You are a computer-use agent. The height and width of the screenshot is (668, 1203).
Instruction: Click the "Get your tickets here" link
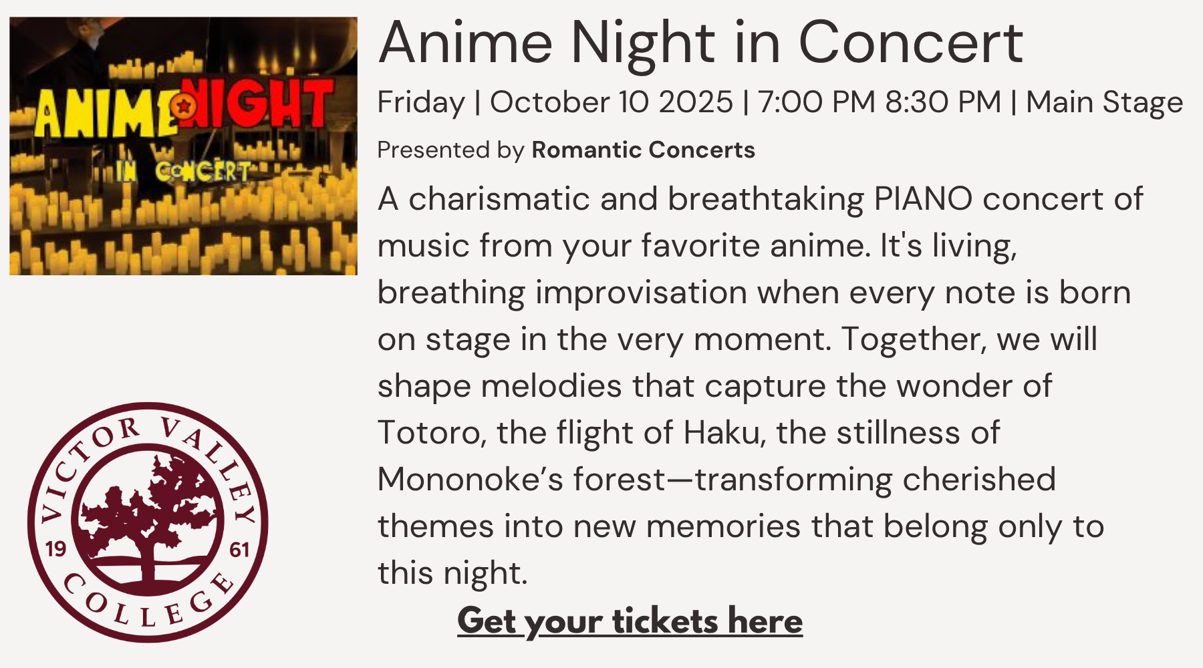coord(630,621)
